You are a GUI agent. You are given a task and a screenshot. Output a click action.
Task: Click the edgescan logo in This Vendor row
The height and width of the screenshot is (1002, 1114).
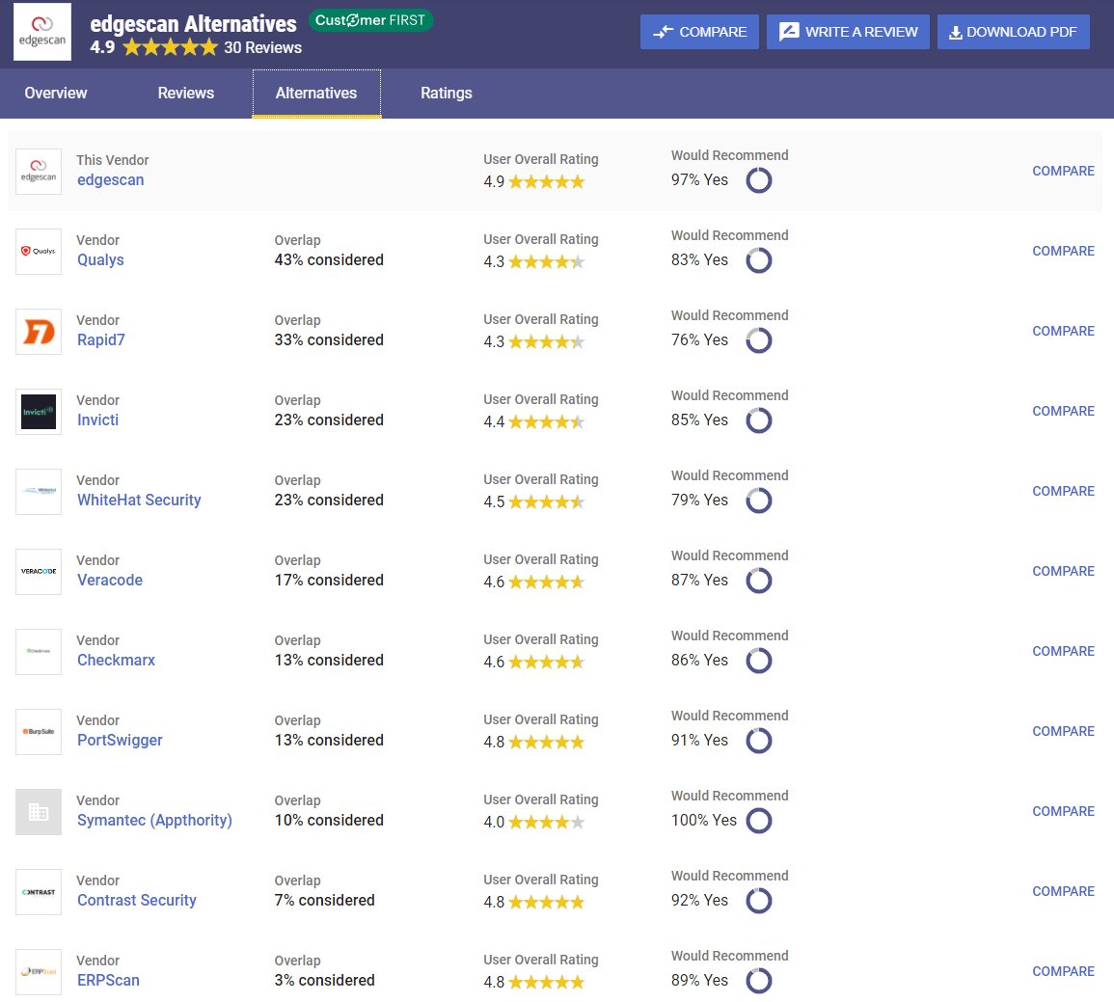[x=39, y=171]
